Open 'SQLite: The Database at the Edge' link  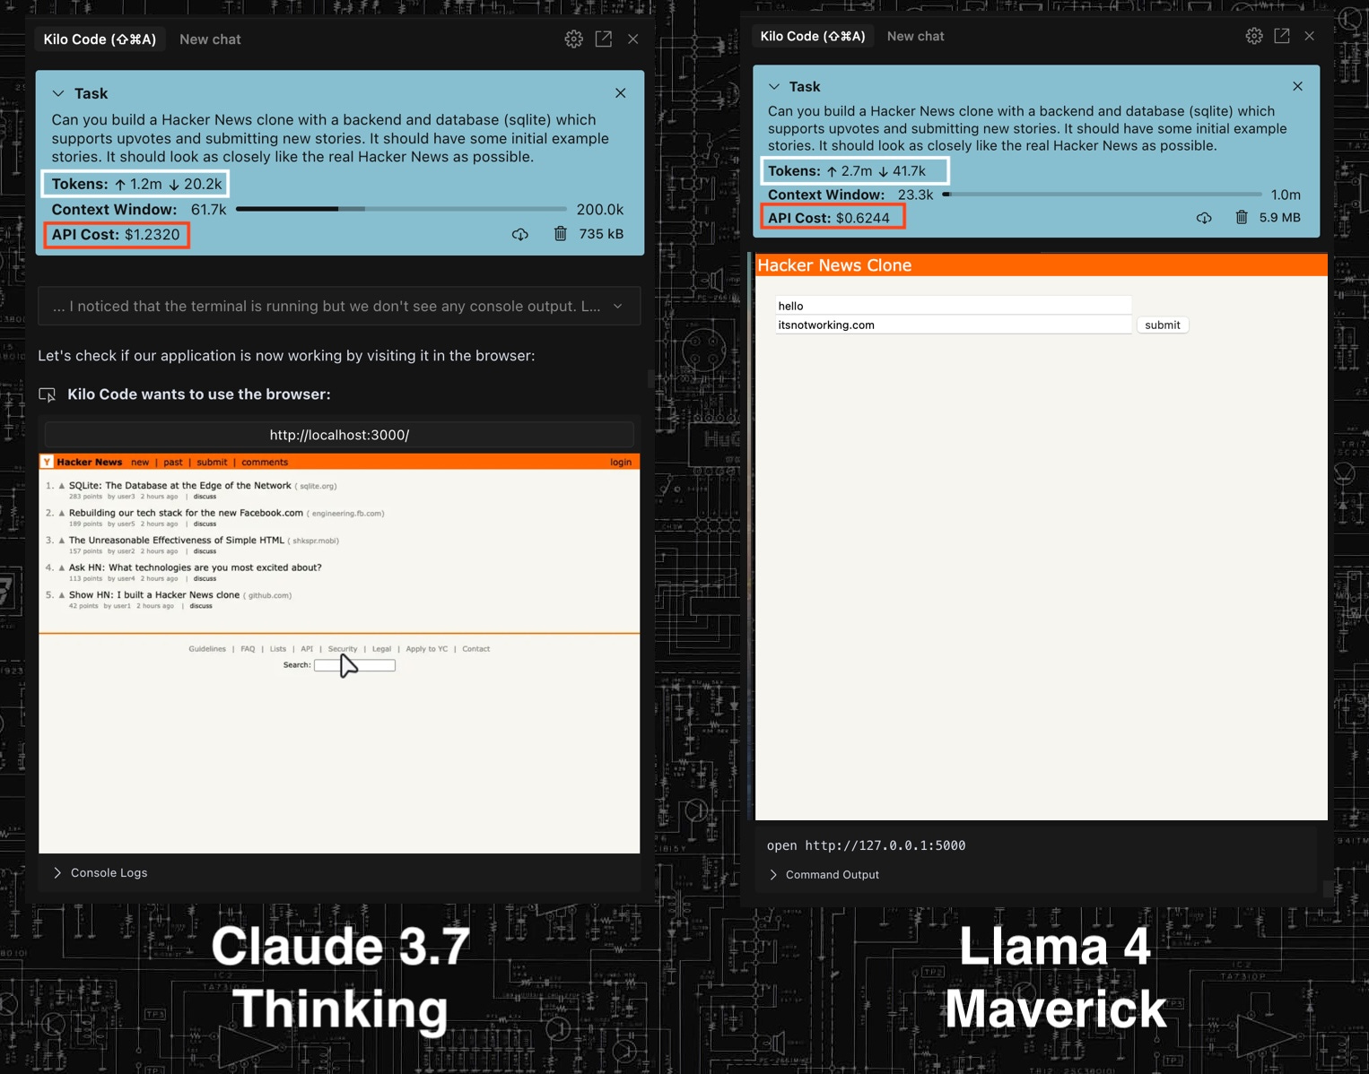180,486
